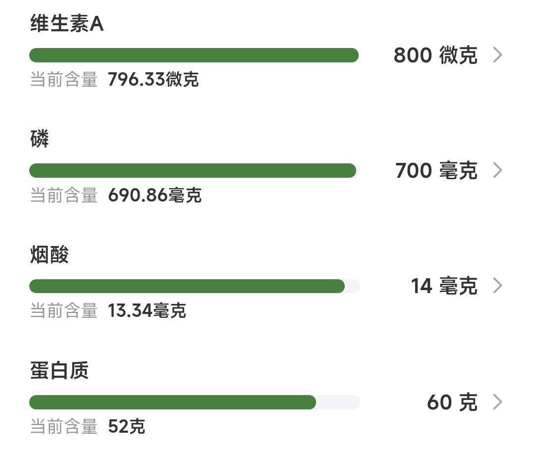The image size is (533, 454).
Task: Click the 蛋白质 progress bar
Action: tap(194, 402)
